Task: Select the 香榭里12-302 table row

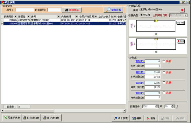Action: click(63, 20)
